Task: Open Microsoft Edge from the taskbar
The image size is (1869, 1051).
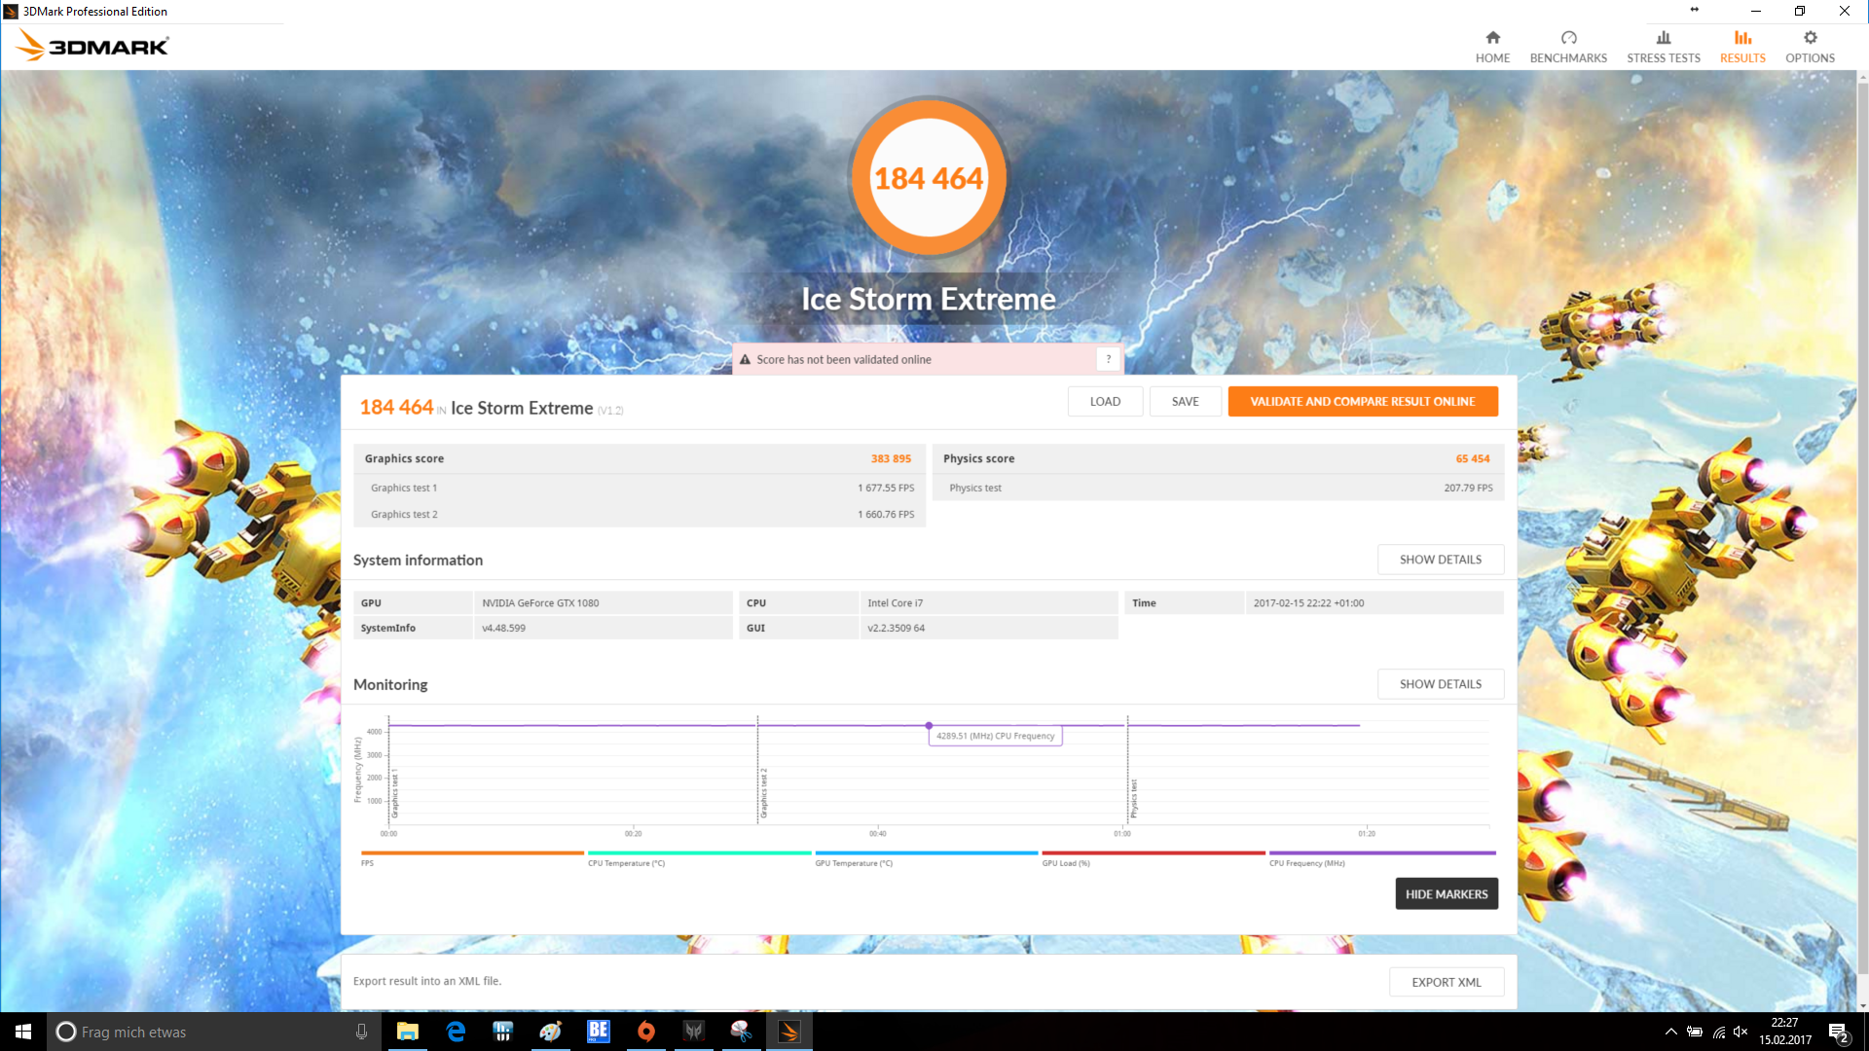Action: click(x=456, y=1032)
